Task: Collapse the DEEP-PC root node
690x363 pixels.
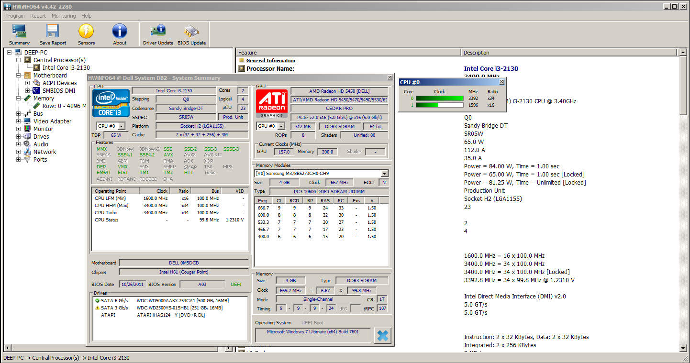Action: [x=10, y=53]
